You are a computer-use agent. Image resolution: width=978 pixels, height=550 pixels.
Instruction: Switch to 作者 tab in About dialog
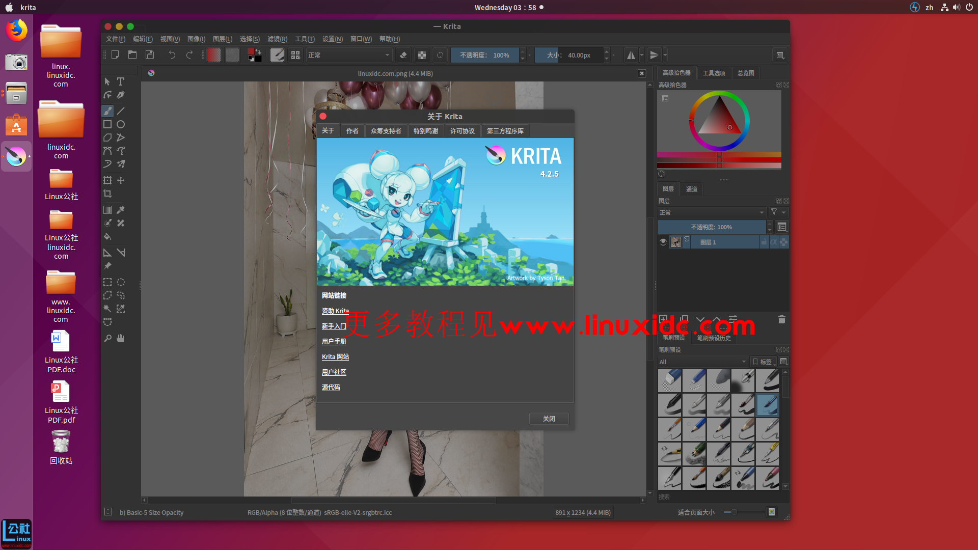point(352,131)
